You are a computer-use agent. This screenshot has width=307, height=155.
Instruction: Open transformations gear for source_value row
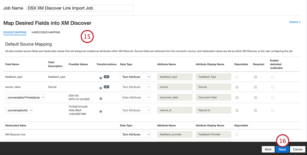pos(101,88)
